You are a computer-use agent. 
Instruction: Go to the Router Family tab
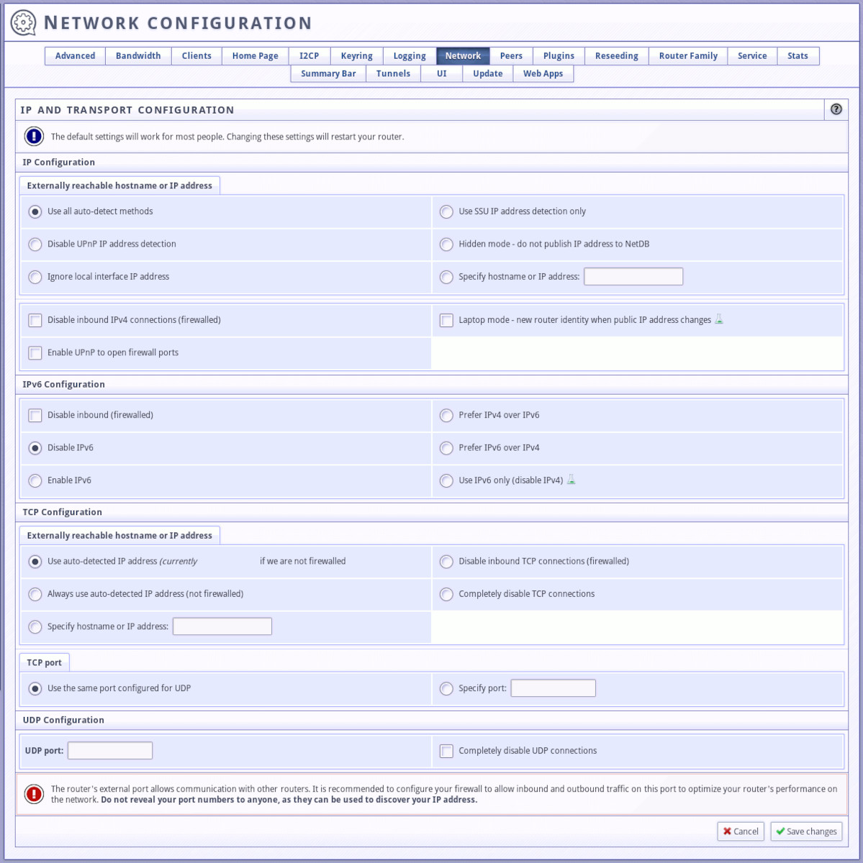(x=688, y=55)
